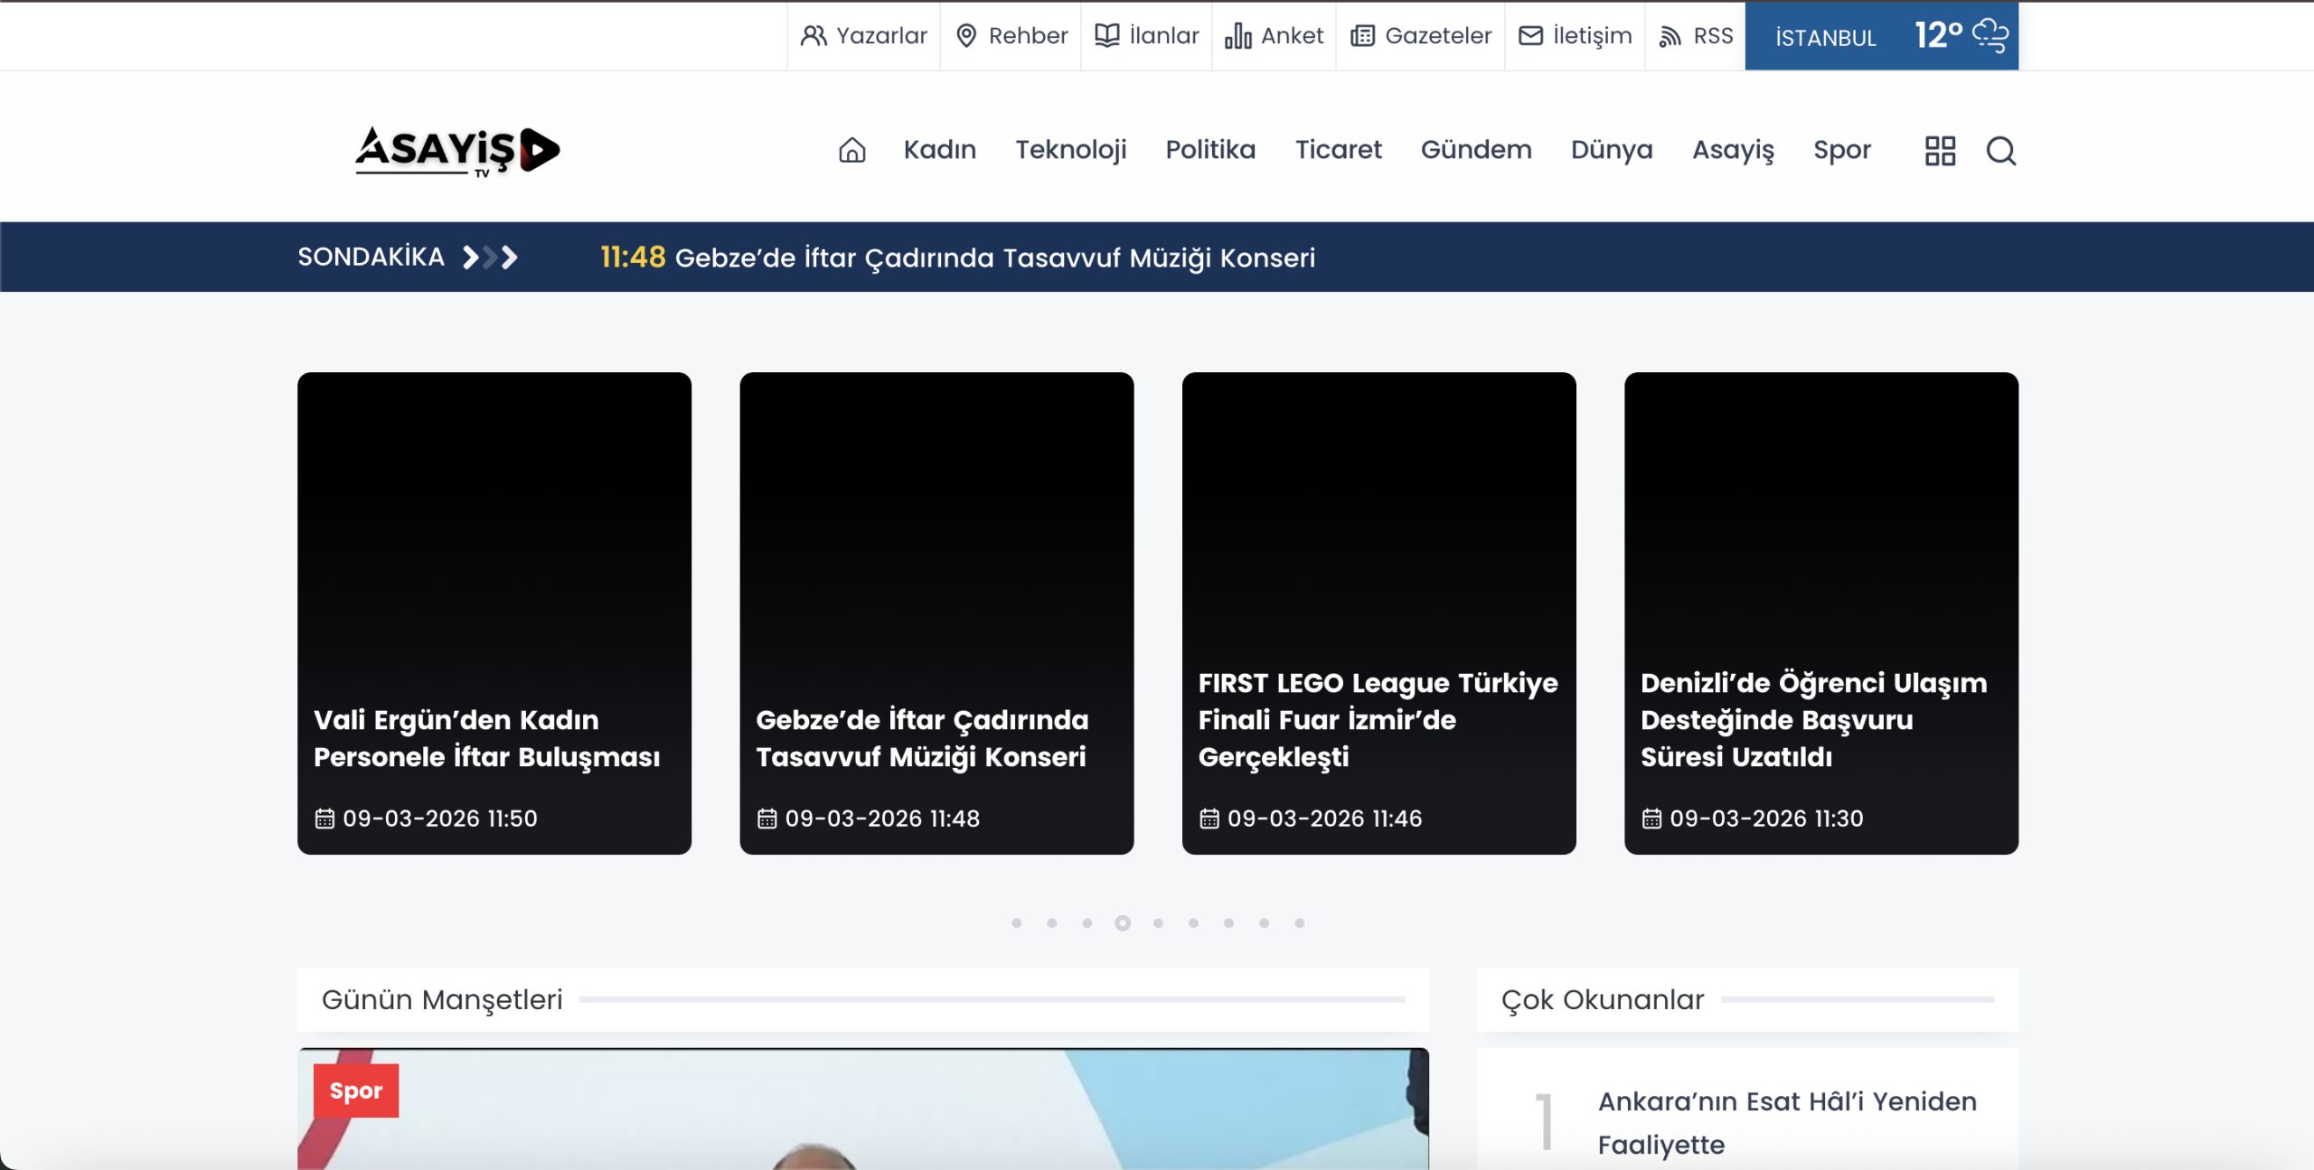
Task: Open the İletişim contact link
Action: coord(1575,36)
